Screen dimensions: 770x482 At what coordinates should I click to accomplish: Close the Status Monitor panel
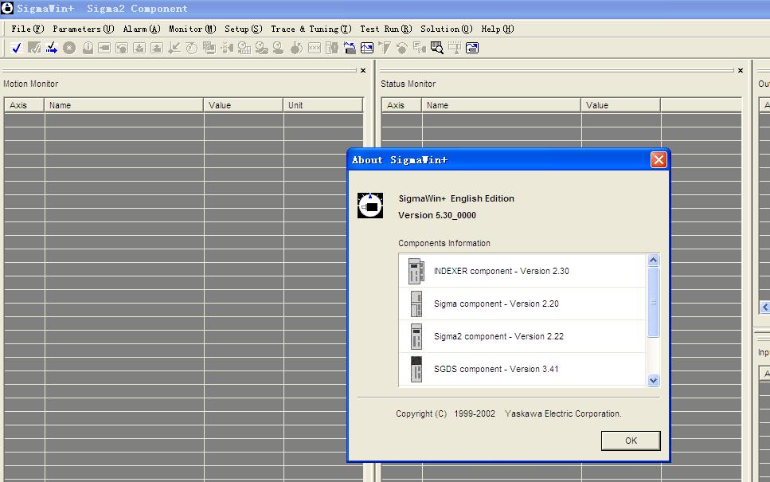(x=741, y=71)
